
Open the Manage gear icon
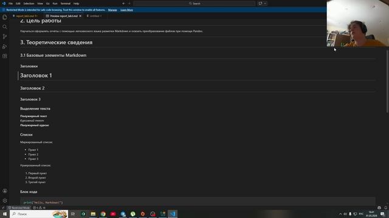(x=5, y=200)
